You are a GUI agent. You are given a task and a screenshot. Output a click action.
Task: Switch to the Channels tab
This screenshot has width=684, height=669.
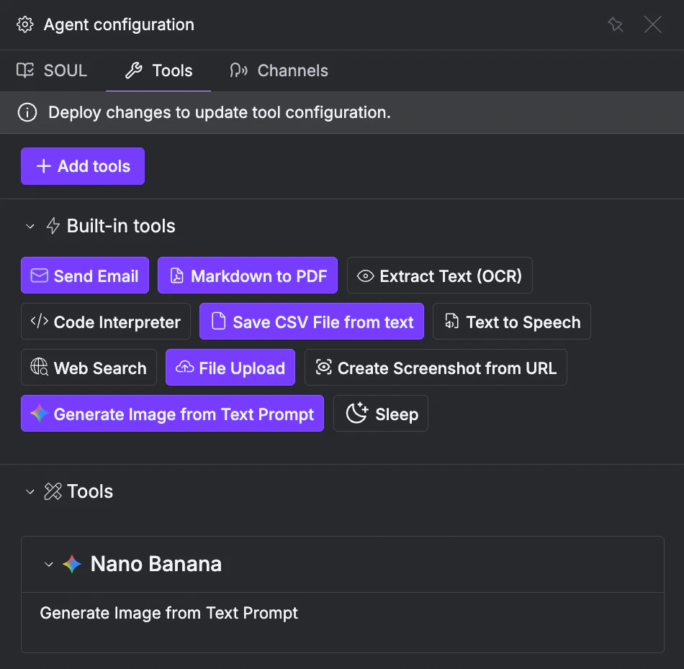click(279, 70)
